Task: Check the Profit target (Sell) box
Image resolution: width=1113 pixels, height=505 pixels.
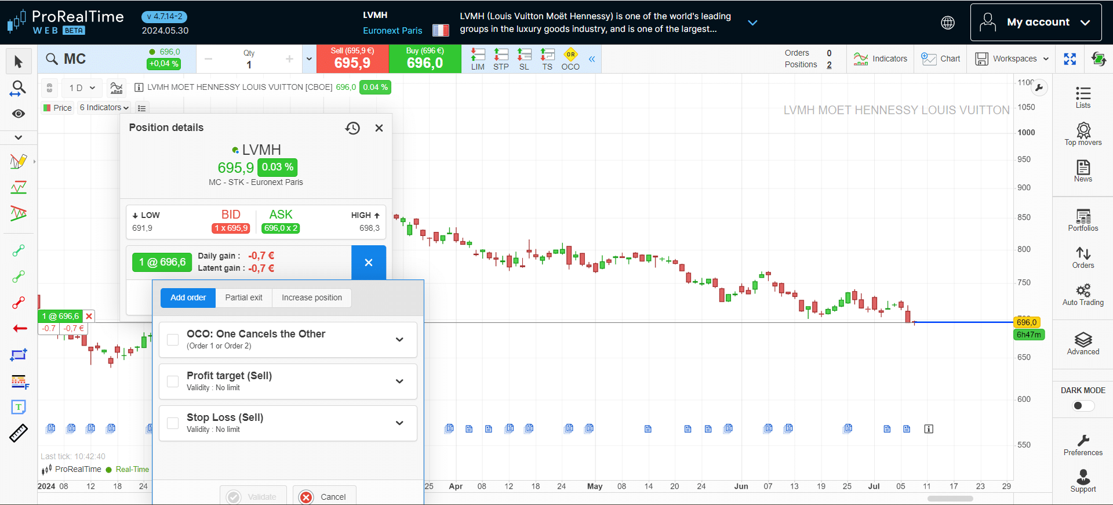Action: tap(173, 382)
